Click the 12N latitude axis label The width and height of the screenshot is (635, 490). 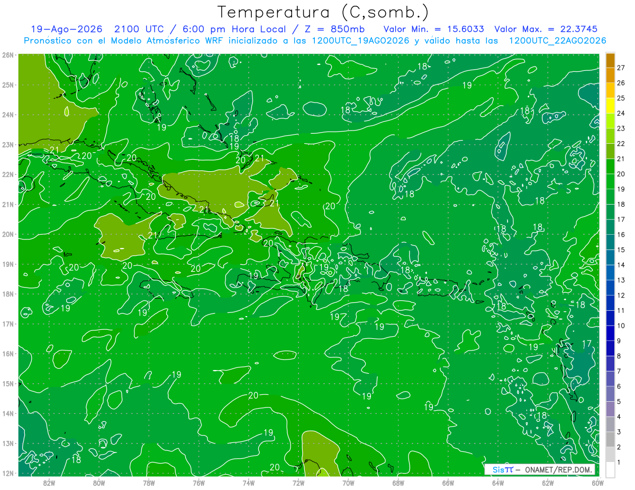pyautogui.click(x=7, y=473)
